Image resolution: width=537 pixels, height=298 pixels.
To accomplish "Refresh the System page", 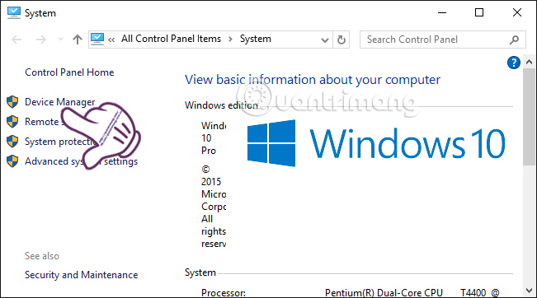I will 342,40.
